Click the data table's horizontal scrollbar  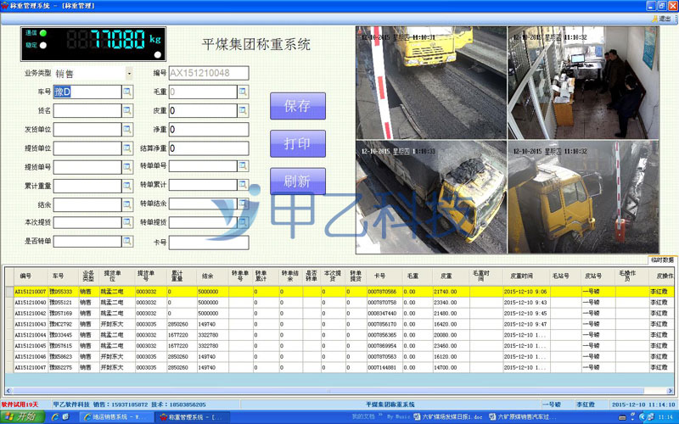[x=339, y=389]
